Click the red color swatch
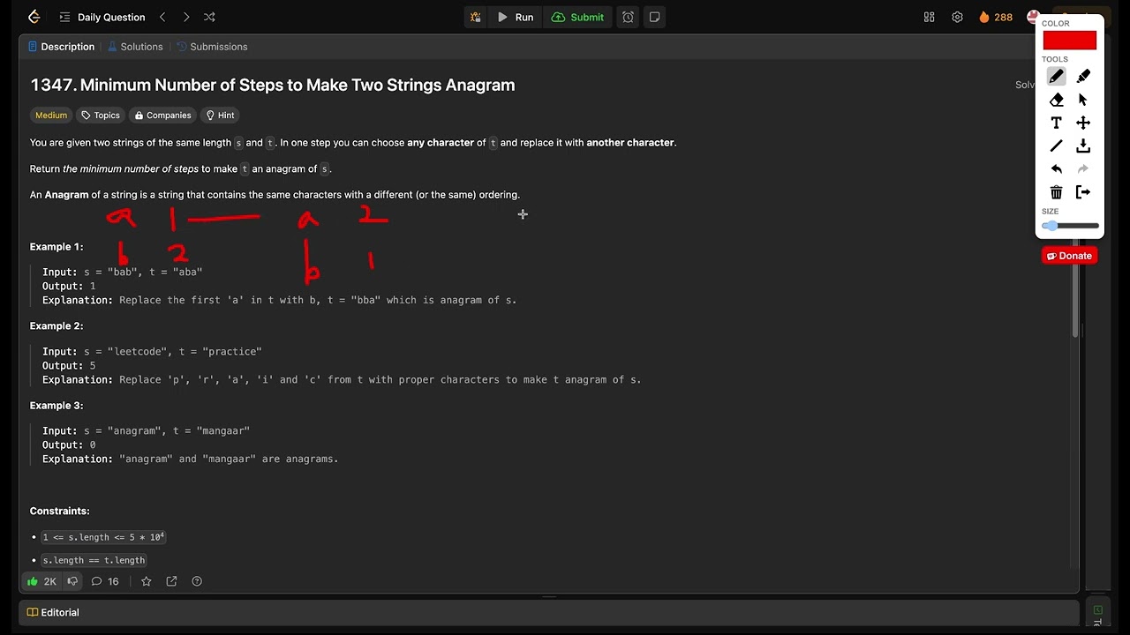 1069,41
